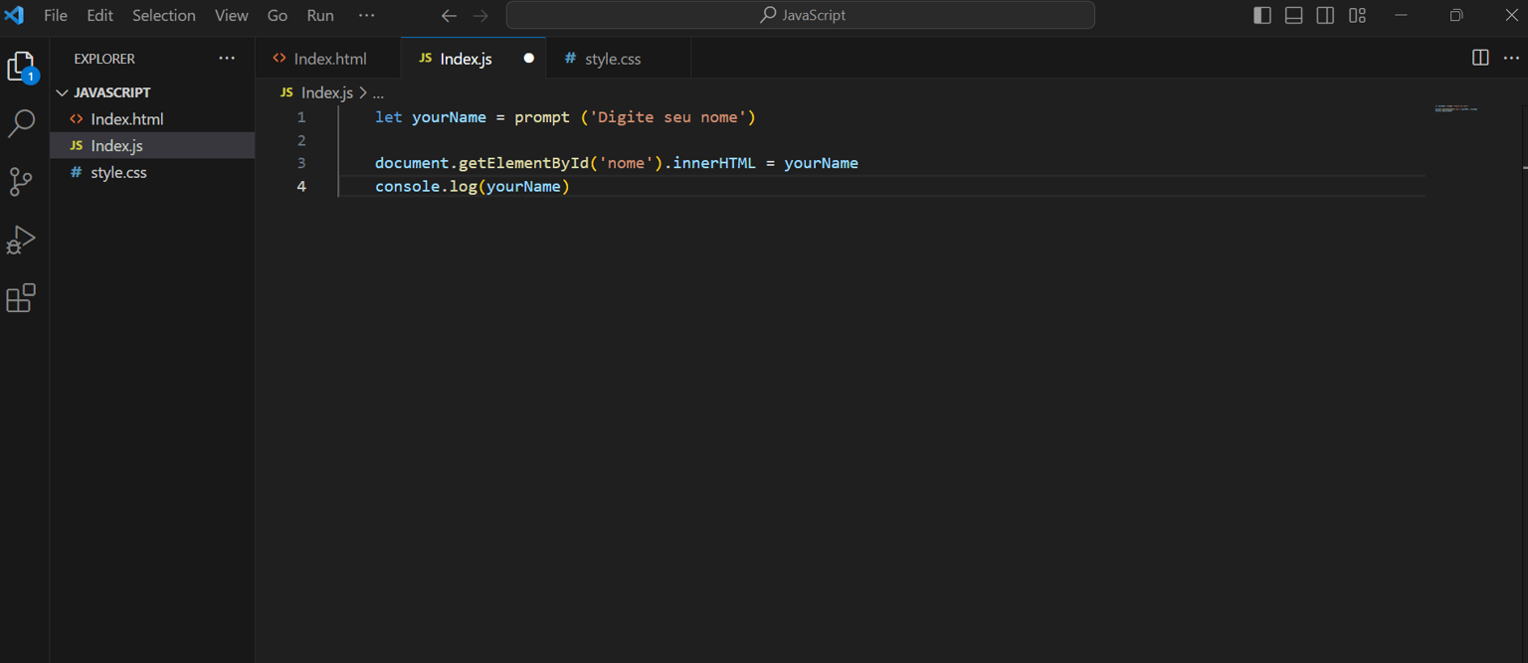Screen dimensions: 1528x663
Task: Click 'innerHTML' in line 3
Action: pyautogui.click(x=714, y=163)
